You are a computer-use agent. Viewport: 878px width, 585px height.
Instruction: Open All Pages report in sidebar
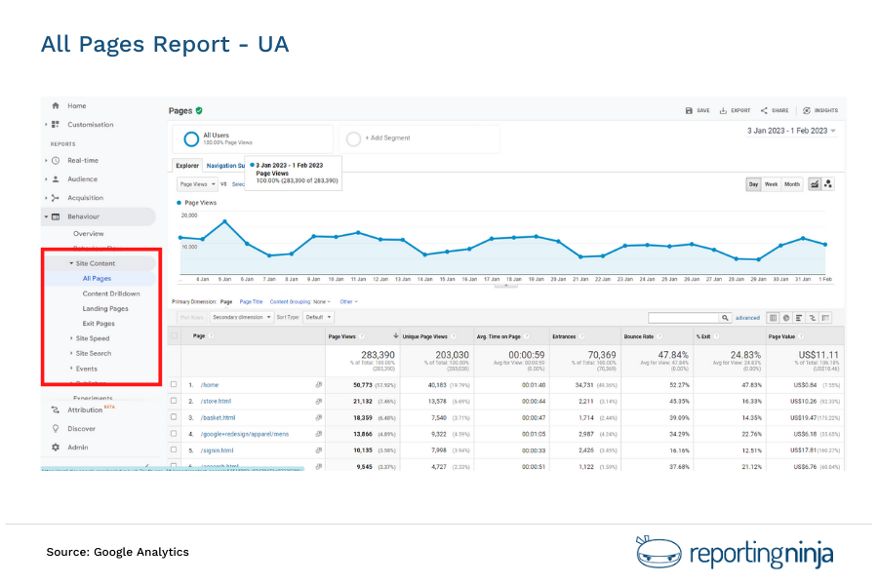(x=97, y=279)
